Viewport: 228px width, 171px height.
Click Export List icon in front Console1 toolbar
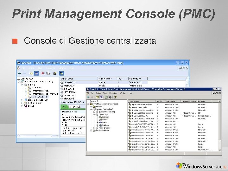[110, 97]
